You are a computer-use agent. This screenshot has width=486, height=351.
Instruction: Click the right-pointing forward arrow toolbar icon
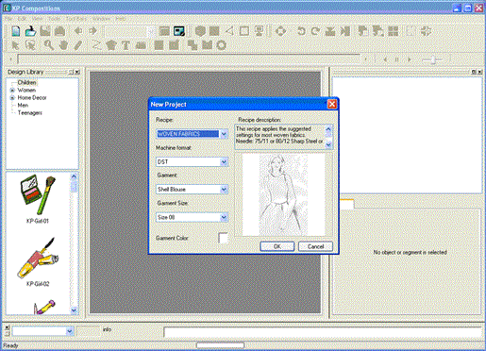pos(92,31)
